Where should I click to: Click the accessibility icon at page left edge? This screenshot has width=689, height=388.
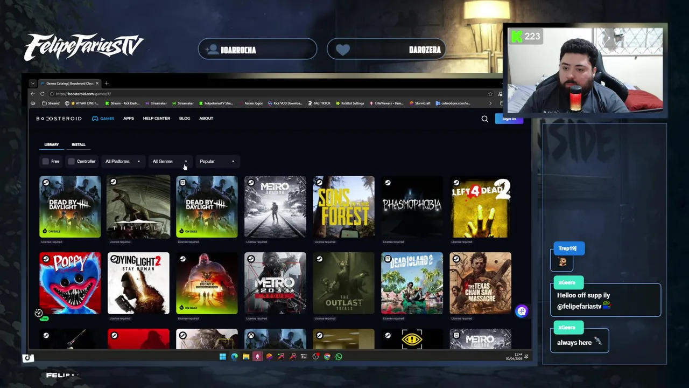pos(39,313)
